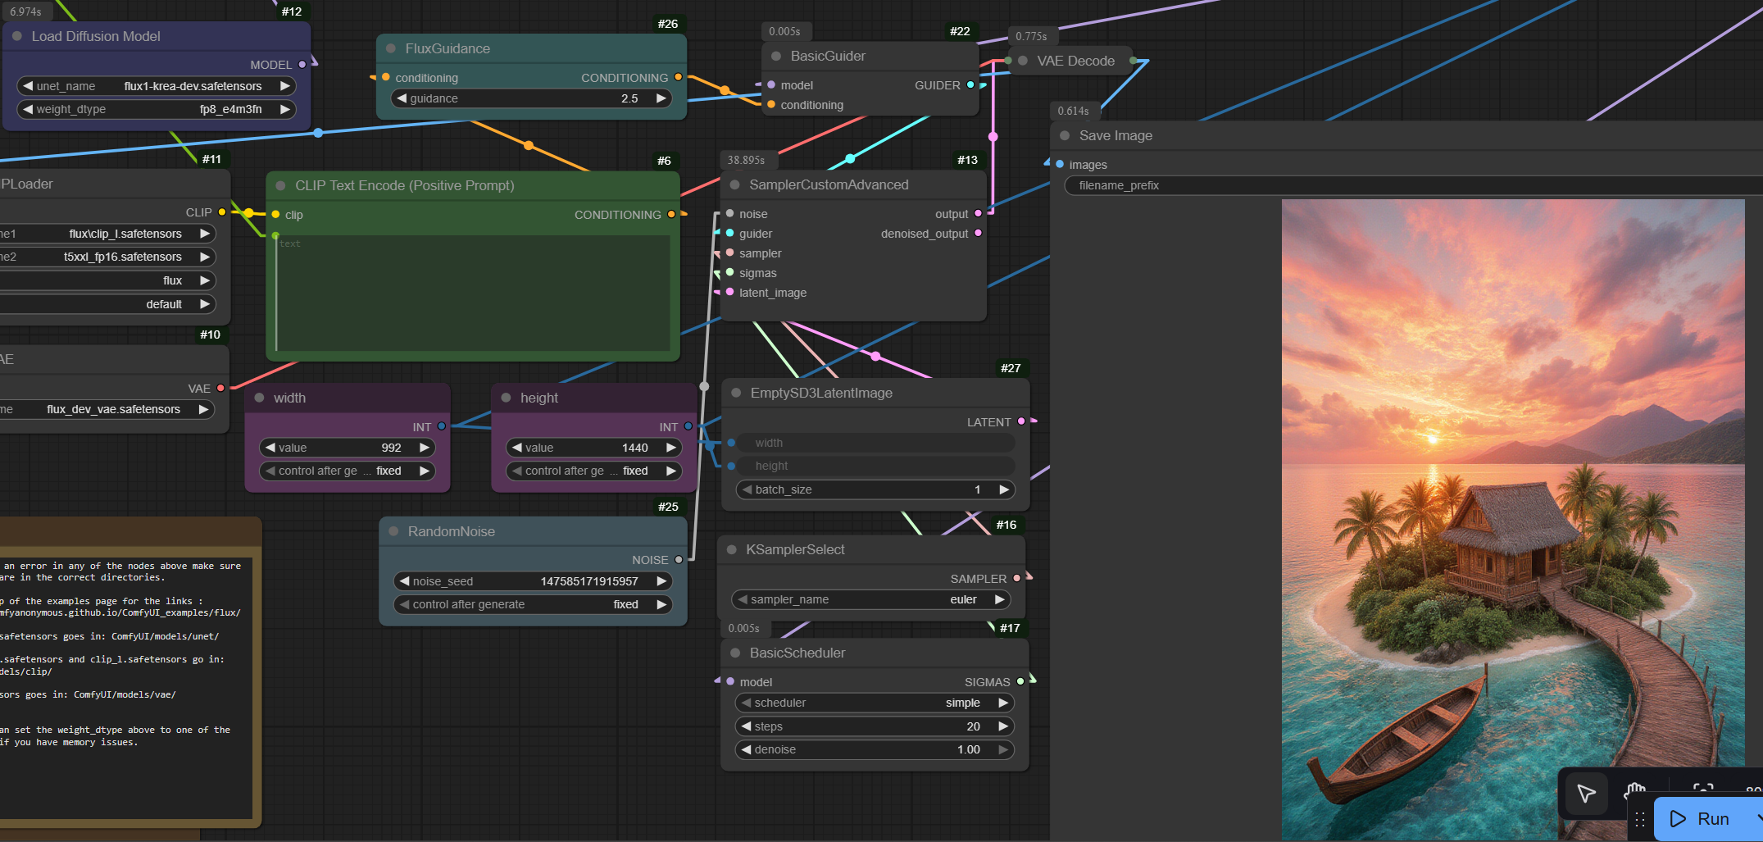Image resolution: width=1763 pixels, height=842 pixels.
Task: Decrease width value 992 with left arrow
Action: 270,448
